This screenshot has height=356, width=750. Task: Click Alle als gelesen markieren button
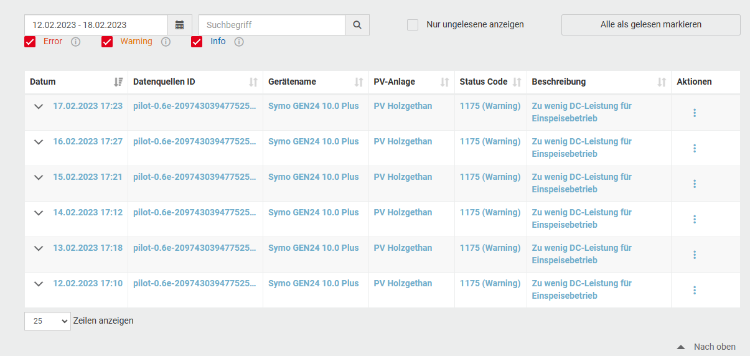[x=651, y=25]
